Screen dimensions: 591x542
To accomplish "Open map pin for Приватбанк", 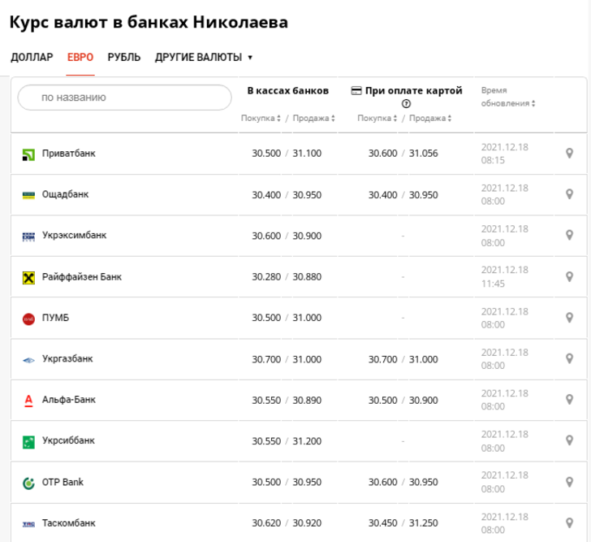I will [x=570, y=153].
